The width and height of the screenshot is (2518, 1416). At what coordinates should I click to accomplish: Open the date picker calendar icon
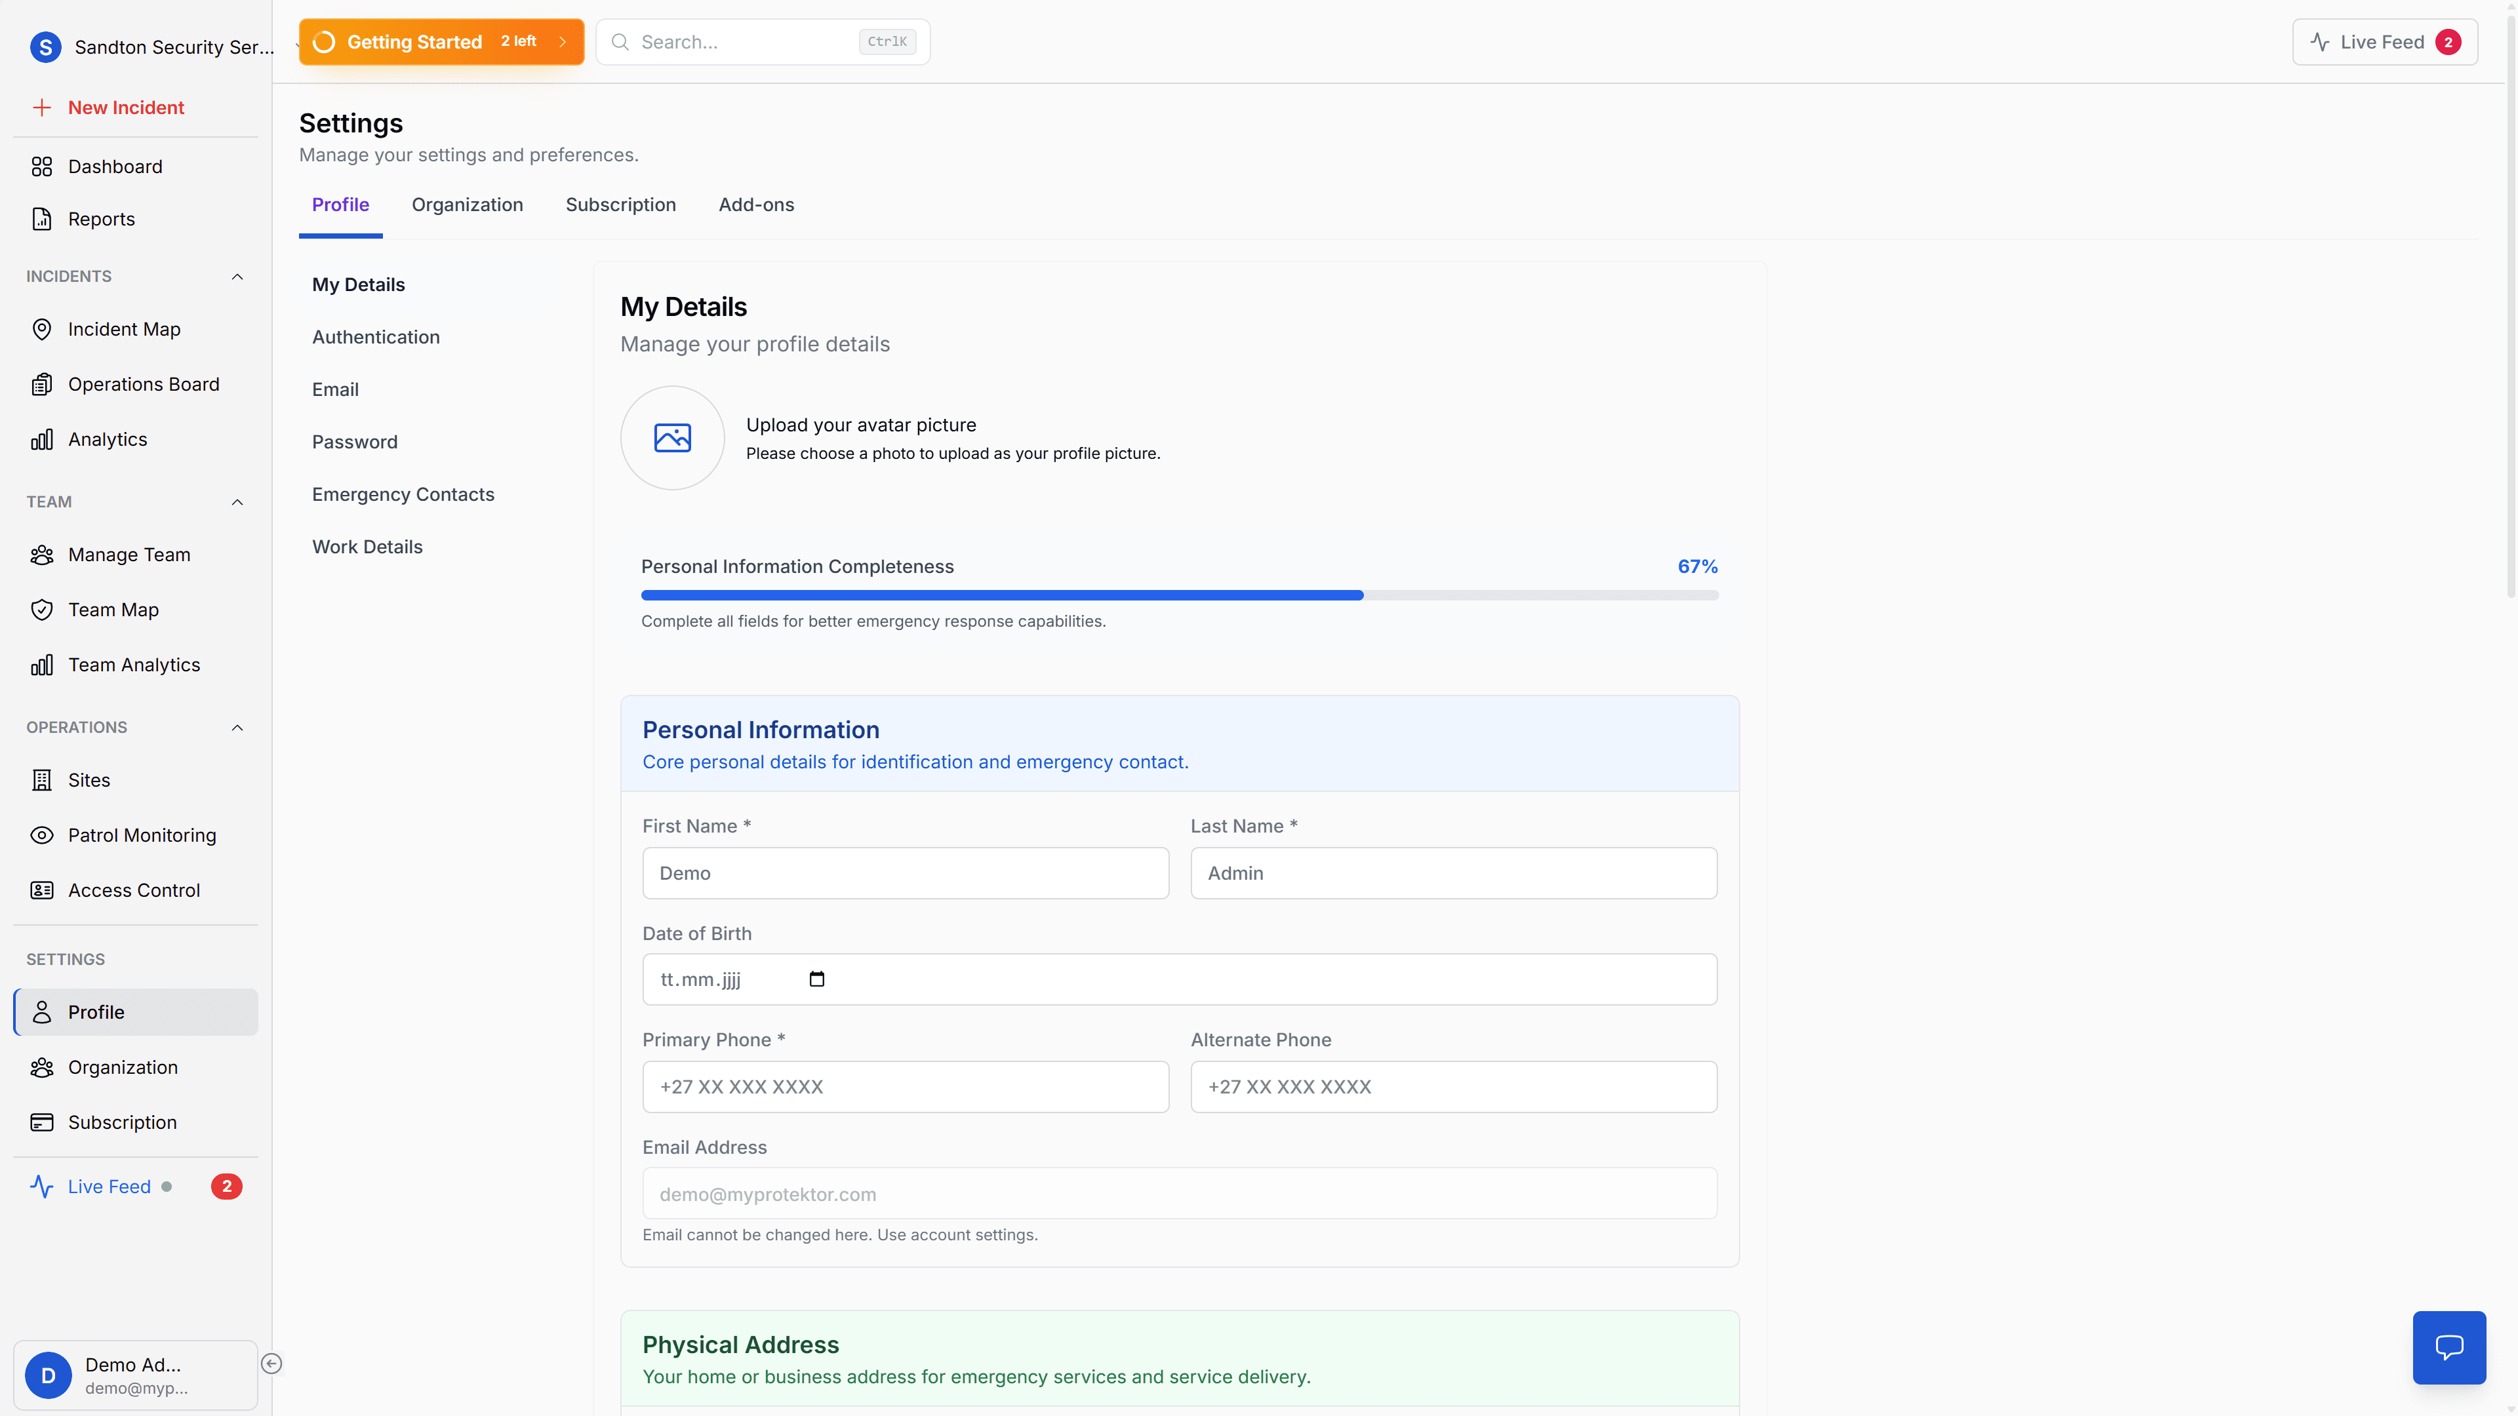point(817,979)
